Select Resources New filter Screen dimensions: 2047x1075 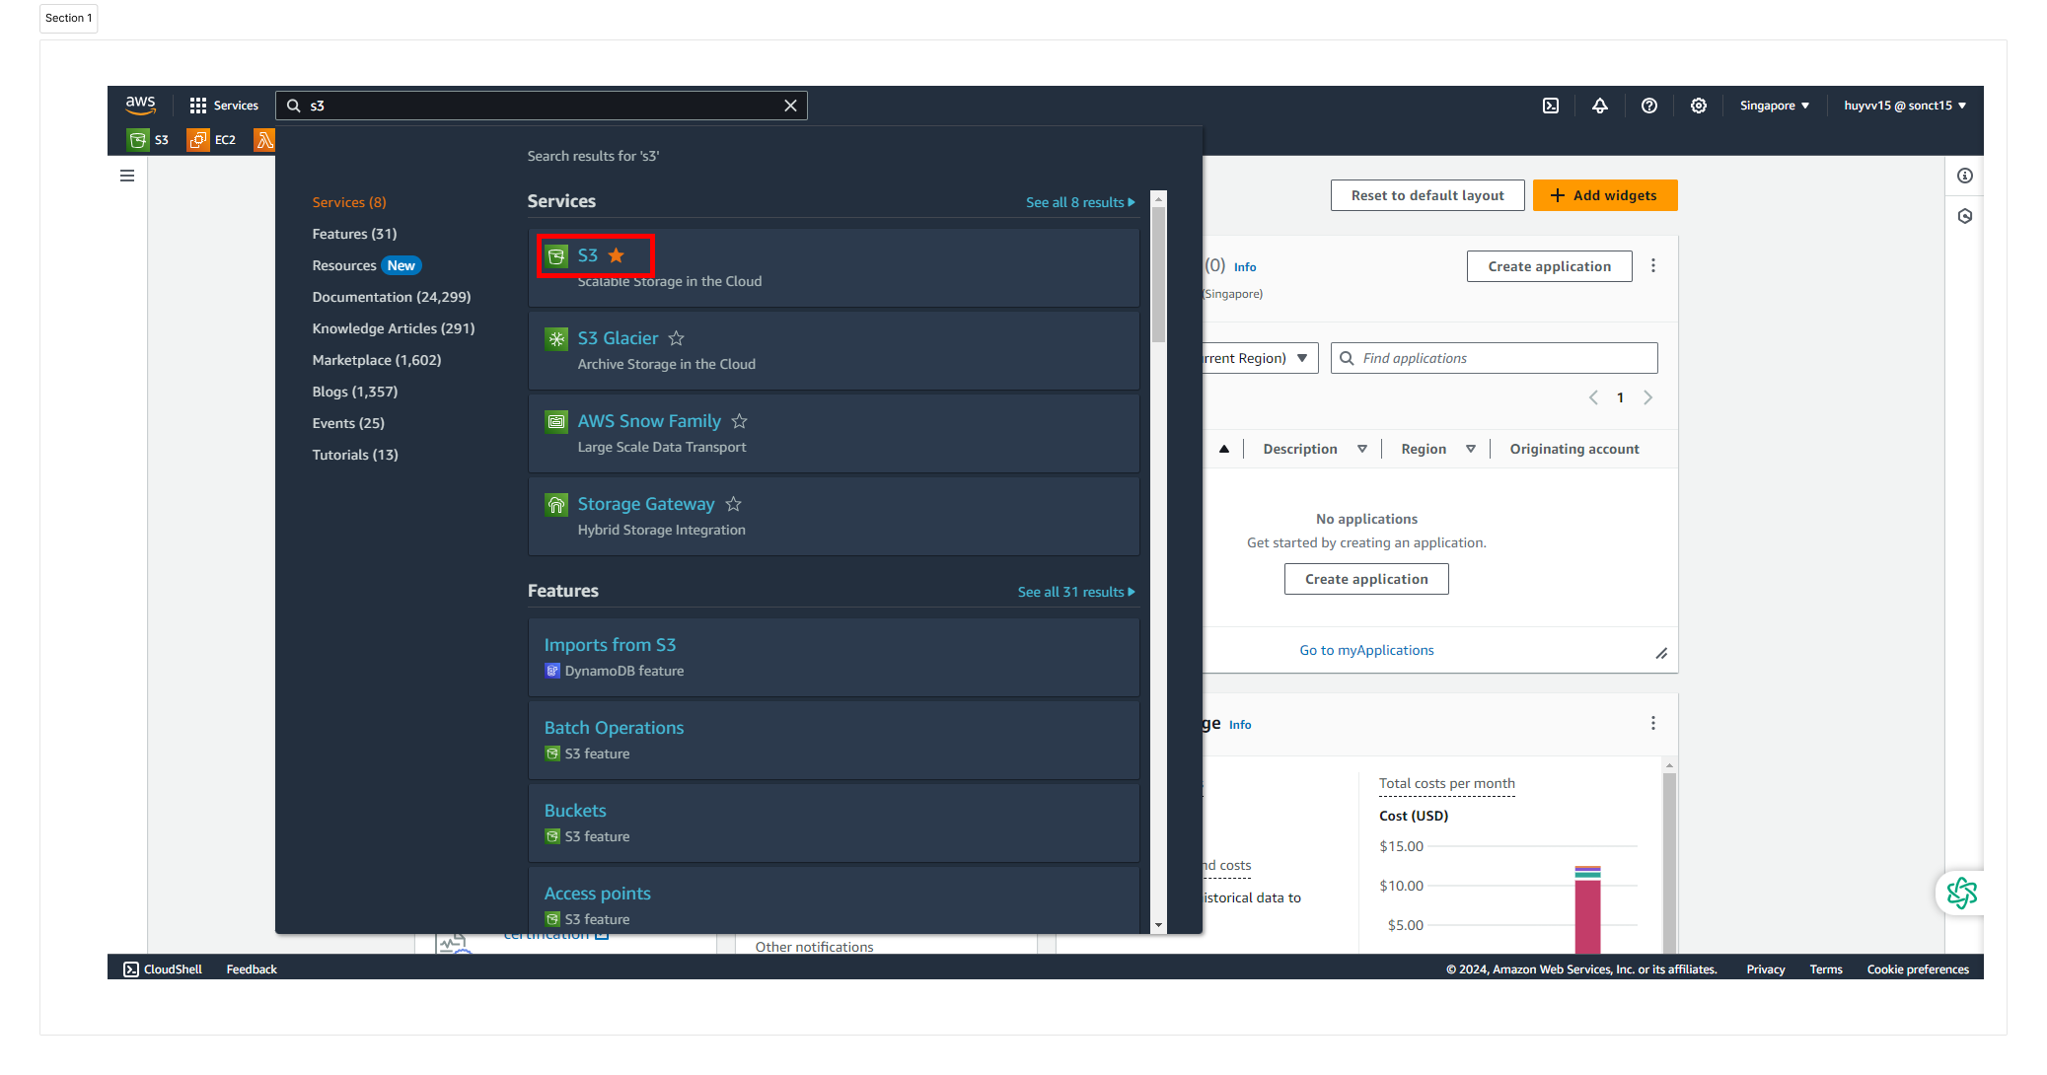coord(366,265)
